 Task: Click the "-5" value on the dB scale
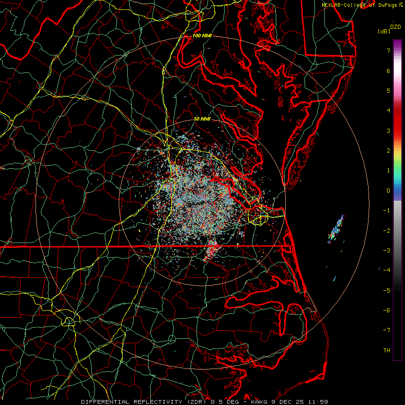coord(387,291)
